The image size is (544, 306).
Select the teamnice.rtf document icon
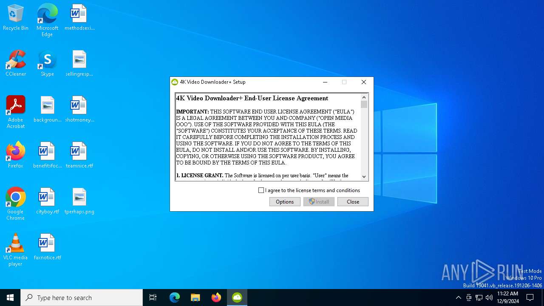(x=79, y=155)
